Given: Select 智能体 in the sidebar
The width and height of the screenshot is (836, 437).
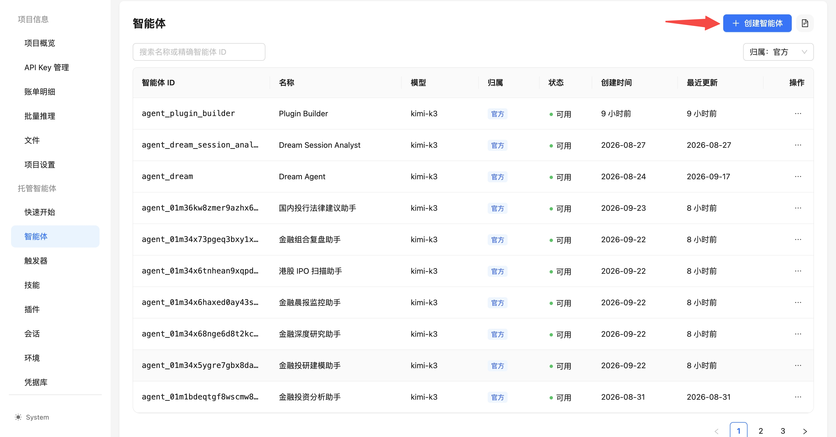Looking at the screenshot, I should 55,237.
